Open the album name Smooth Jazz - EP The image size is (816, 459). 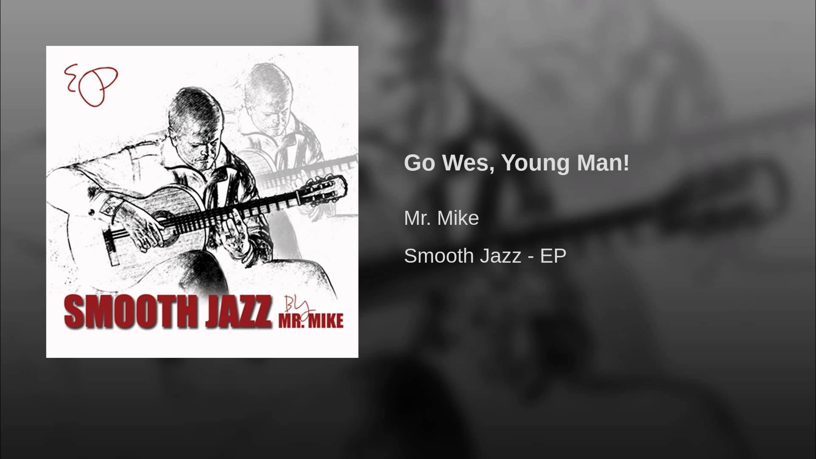coord(485,256)
